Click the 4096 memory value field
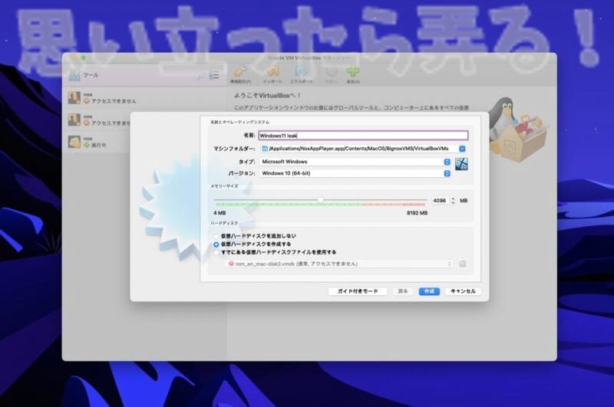This screenshot has height=407, width=614. click(x=439, y=201)
